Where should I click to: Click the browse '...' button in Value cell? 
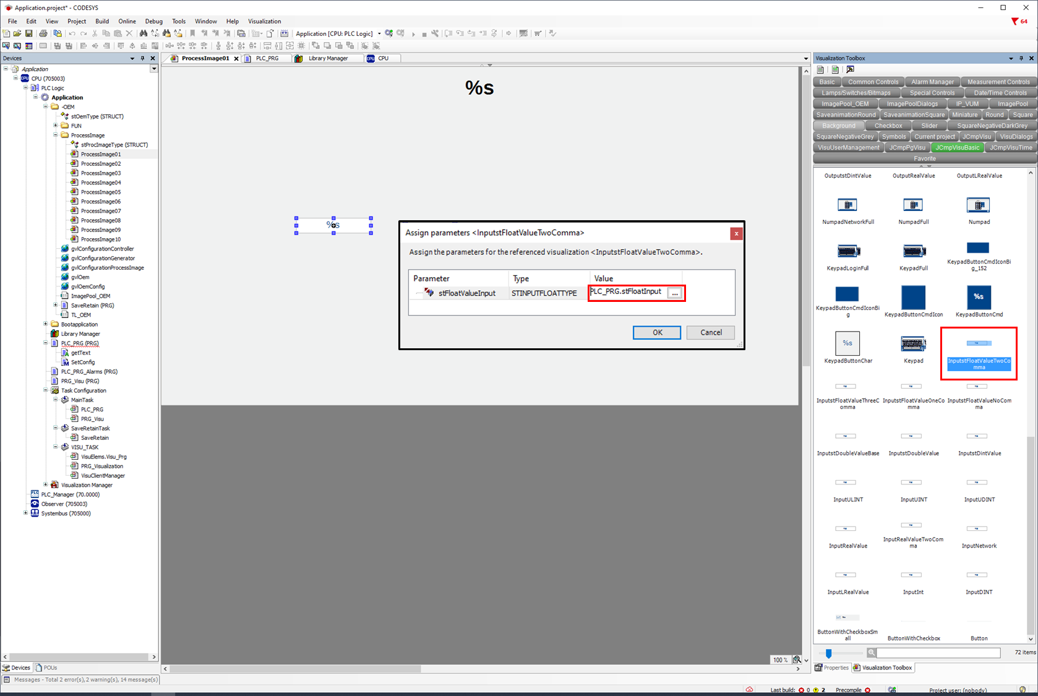tap(674, 293)
